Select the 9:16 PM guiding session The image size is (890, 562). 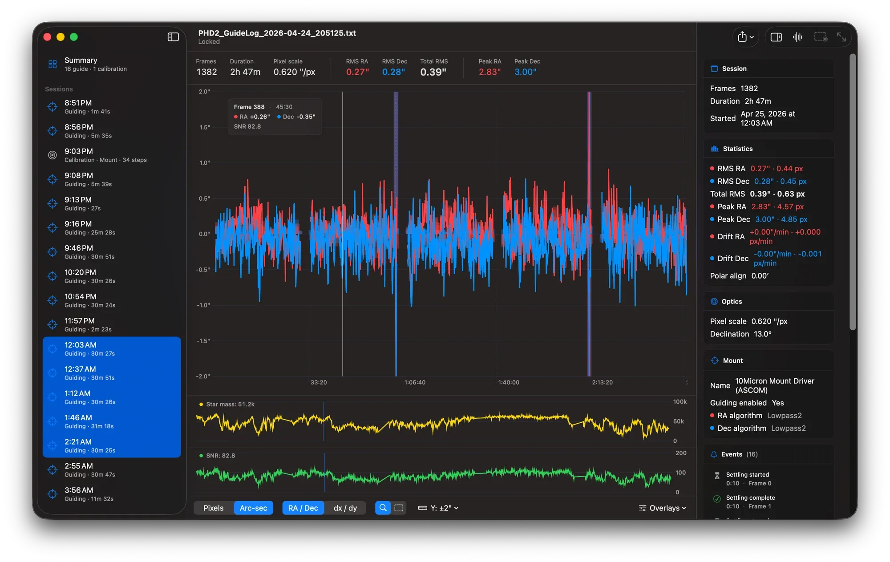tap(111, 228)
